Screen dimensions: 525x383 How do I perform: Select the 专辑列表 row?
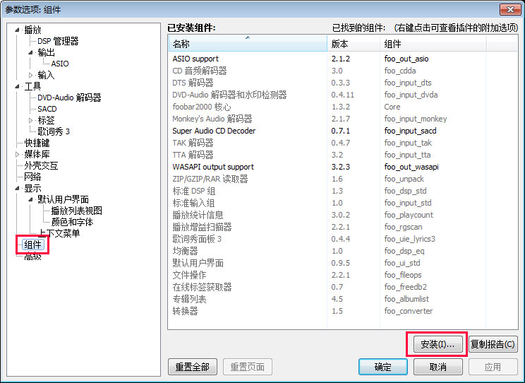pyautogui.click(x=343, y=299)
